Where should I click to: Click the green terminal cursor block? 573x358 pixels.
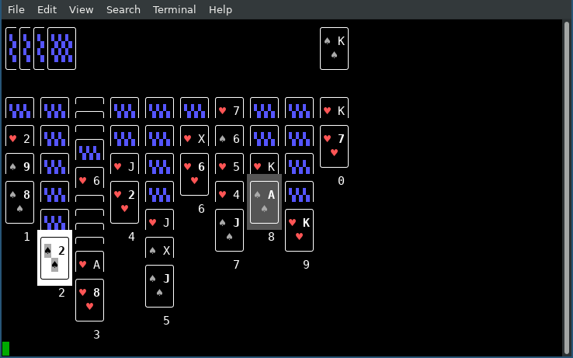pos(6,349)
